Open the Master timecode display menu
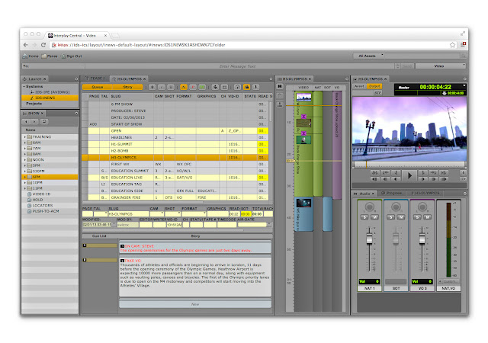The height and width of the screenshot is (343, 488). [x=464, y=85]
